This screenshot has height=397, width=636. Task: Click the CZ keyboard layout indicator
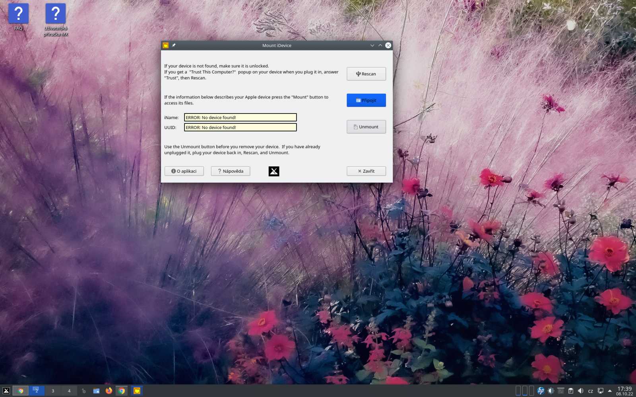[591, 391]
